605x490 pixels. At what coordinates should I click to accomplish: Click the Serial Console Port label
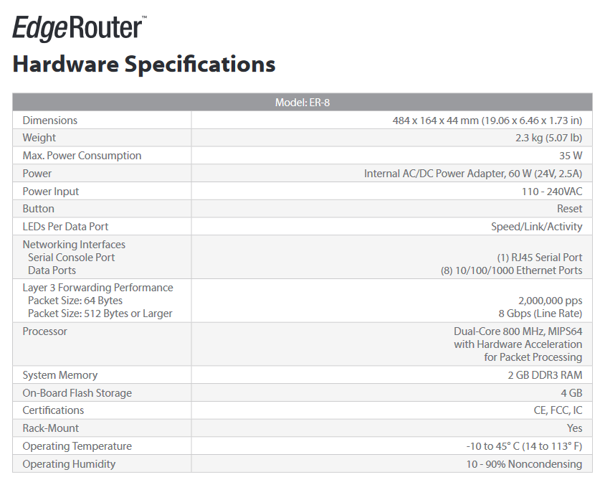coord(72,258)
